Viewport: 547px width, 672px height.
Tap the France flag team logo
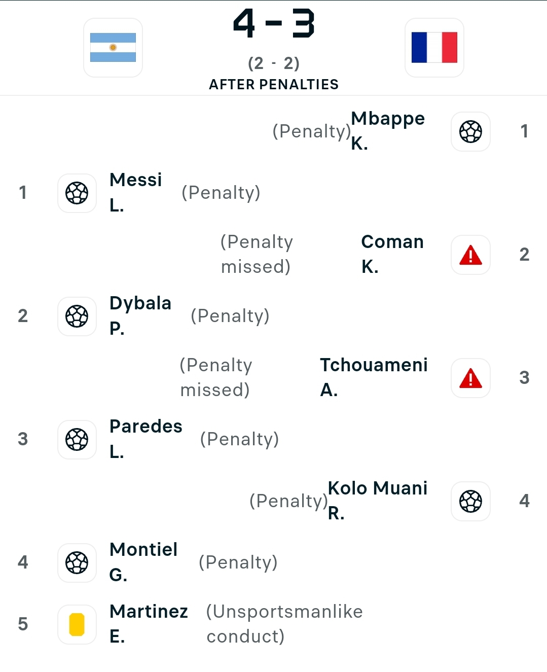(434, 48)
